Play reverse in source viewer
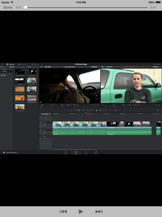162x217 pixels. click(x=65, y=105)
